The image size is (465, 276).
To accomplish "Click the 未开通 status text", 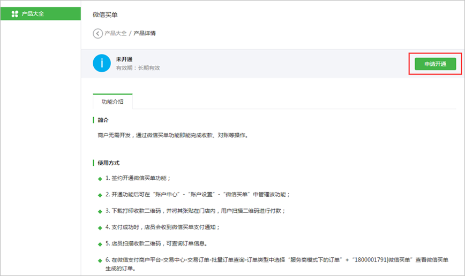I will 124,59.
